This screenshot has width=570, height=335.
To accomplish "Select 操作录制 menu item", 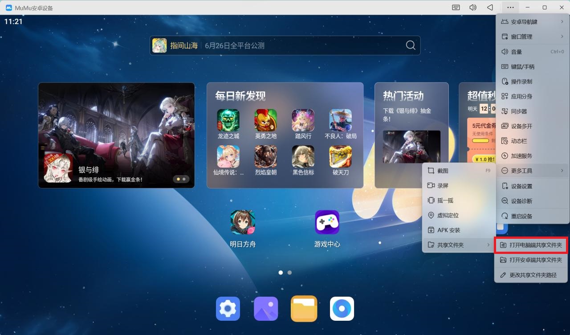I will [532, 82].
